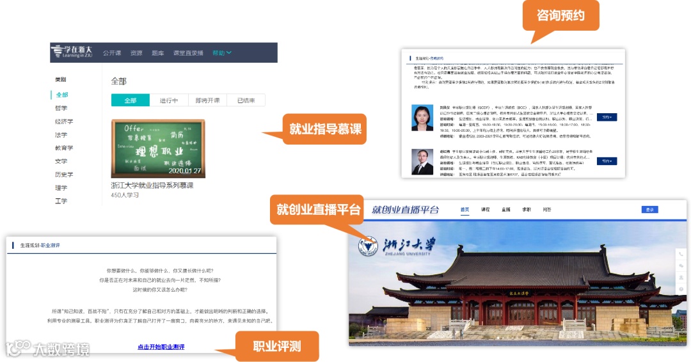The height and width of the screenshot is (362, 691).
Task: Expand the 帮助 dropdown
Action: coord(221,53)
